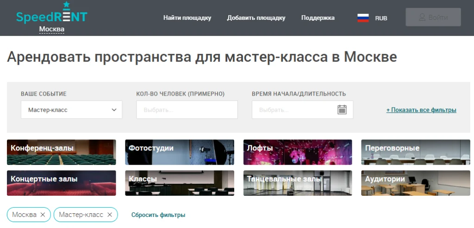Click Сбросить фильтры to reset filters
This screenshot has width=474, height=228.
(158, 215)
